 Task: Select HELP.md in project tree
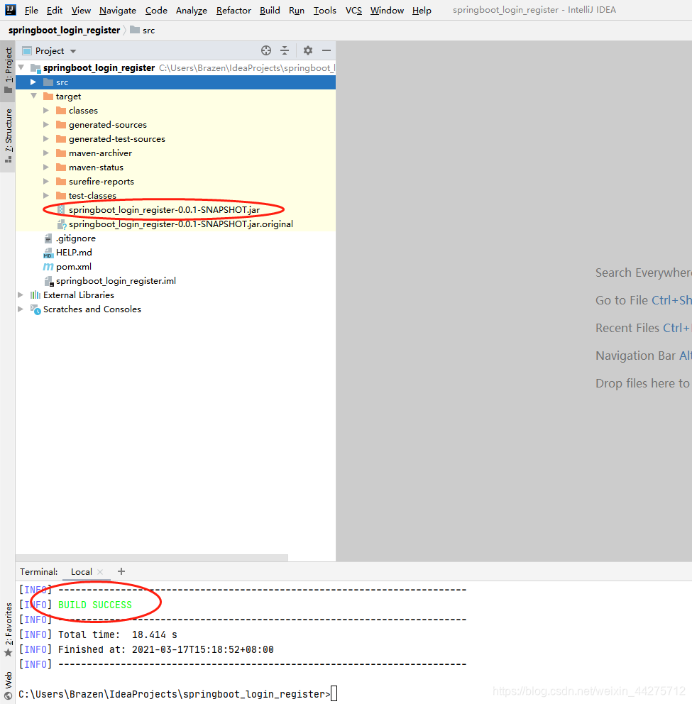74,253
